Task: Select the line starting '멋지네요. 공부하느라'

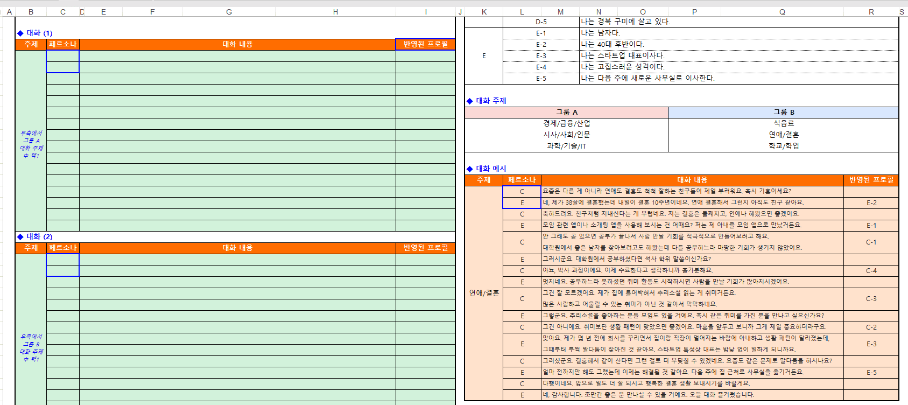Action: (x=692, y=282)
